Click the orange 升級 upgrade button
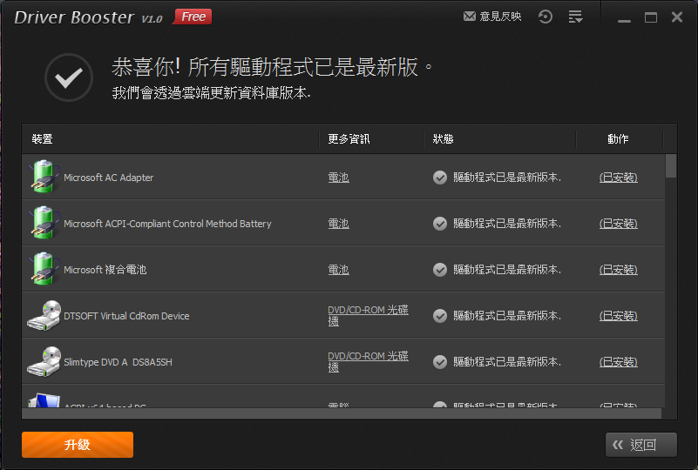Screen dimensions: 698x470 pos(78,445)
